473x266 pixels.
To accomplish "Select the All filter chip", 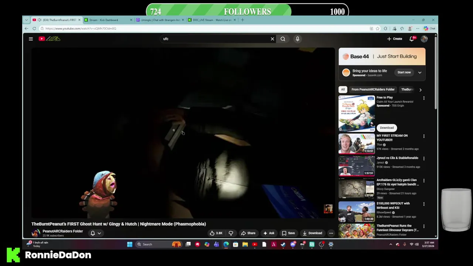I will 343,89.
